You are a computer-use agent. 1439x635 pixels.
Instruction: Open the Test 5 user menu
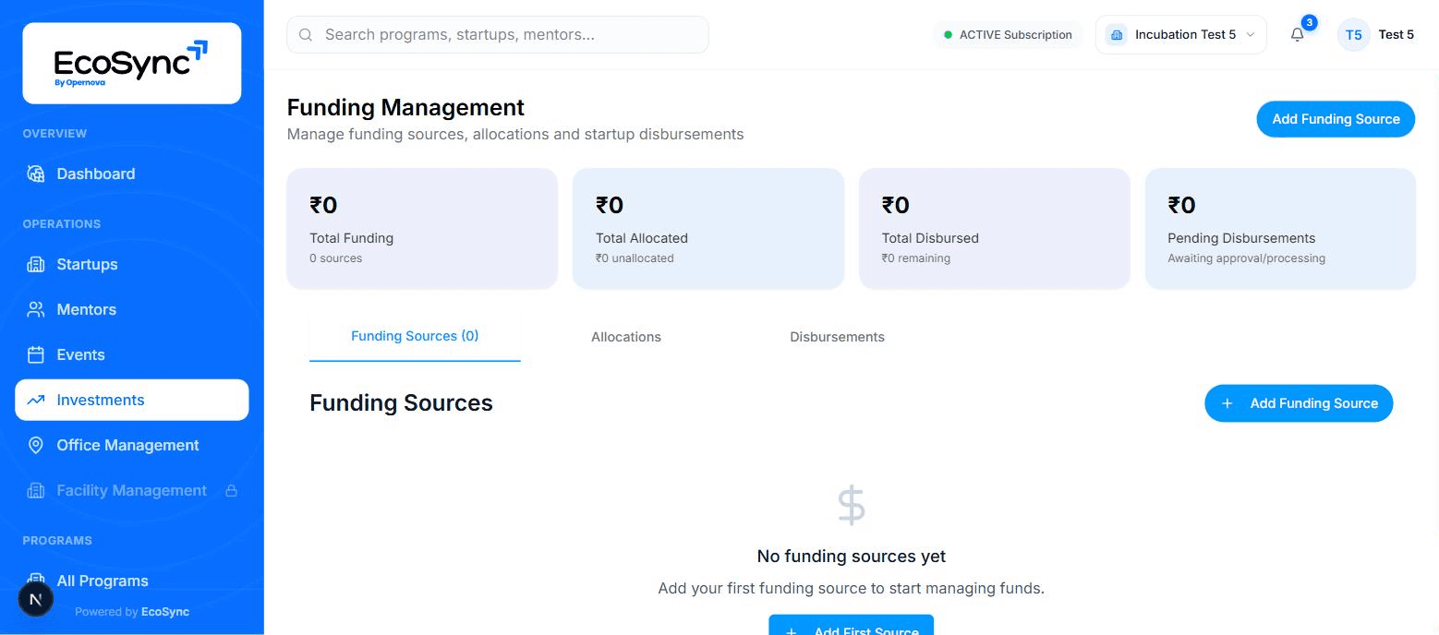[x=1376, y=35]
